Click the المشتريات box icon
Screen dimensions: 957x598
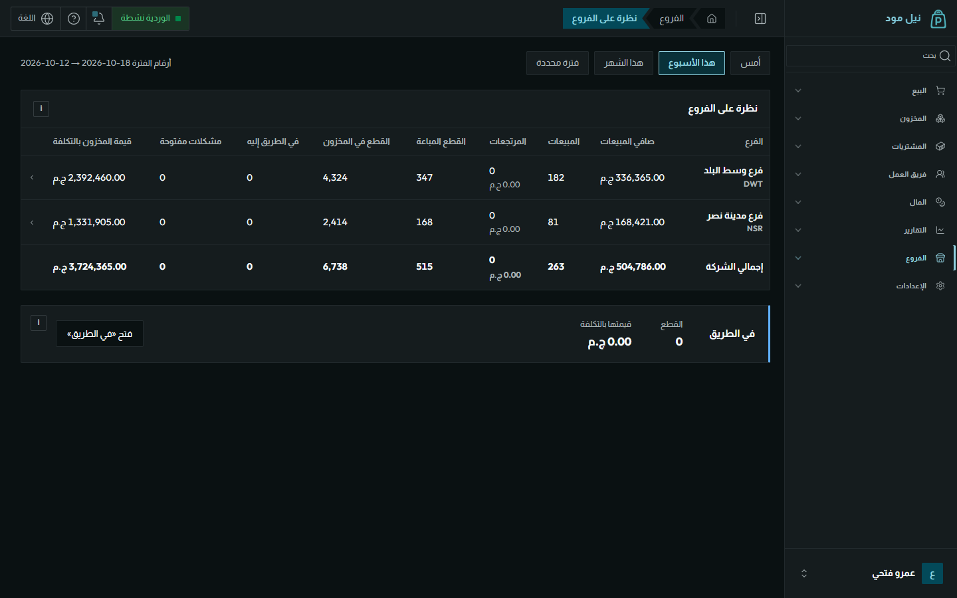[x=940, y=146]
